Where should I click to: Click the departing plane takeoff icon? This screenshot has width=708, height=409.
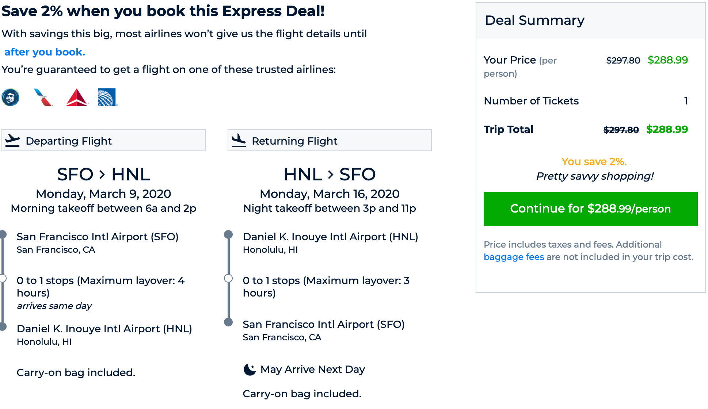(x=13, y=141)
